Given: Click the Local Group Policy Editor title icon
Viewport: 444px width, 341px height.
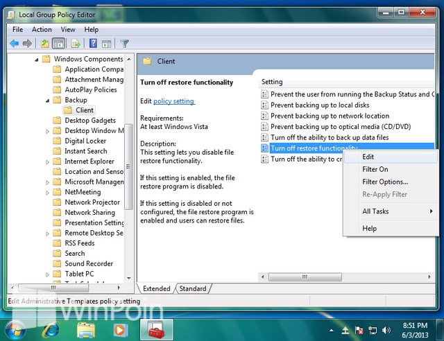Looking at the screenshot, I should (x=11, y=15).
